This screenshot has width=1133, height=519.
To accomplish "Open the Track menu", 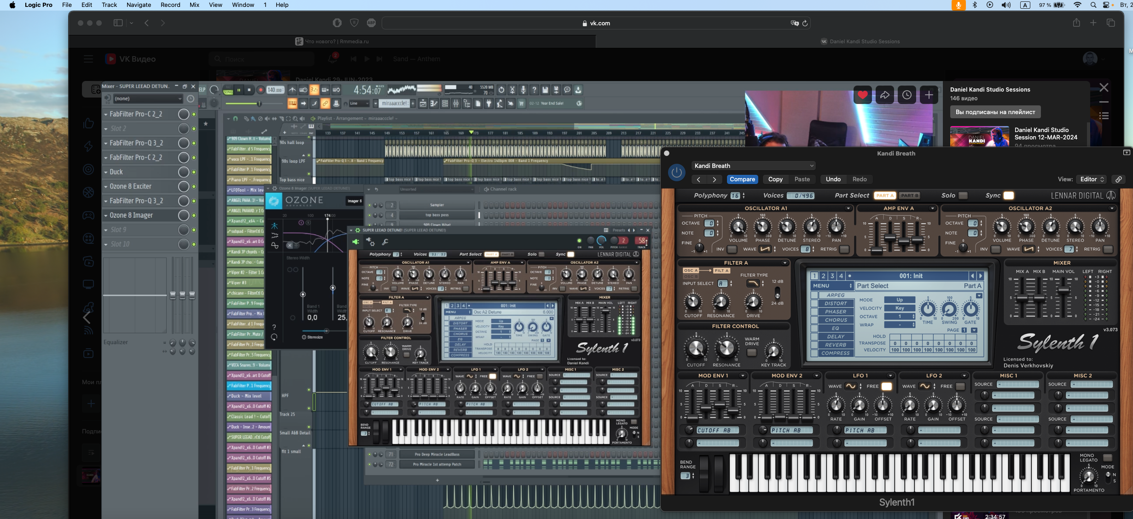I will pyautogui.click(x=109, y=5).
